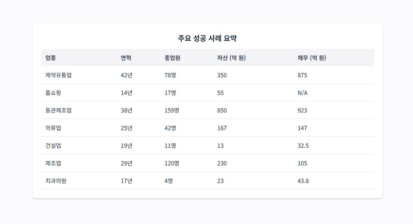This screenshot has height=224, width=413.
Task: Select the 제약유통업 row label
Action: pyautogui.click(x=58, y=75)
